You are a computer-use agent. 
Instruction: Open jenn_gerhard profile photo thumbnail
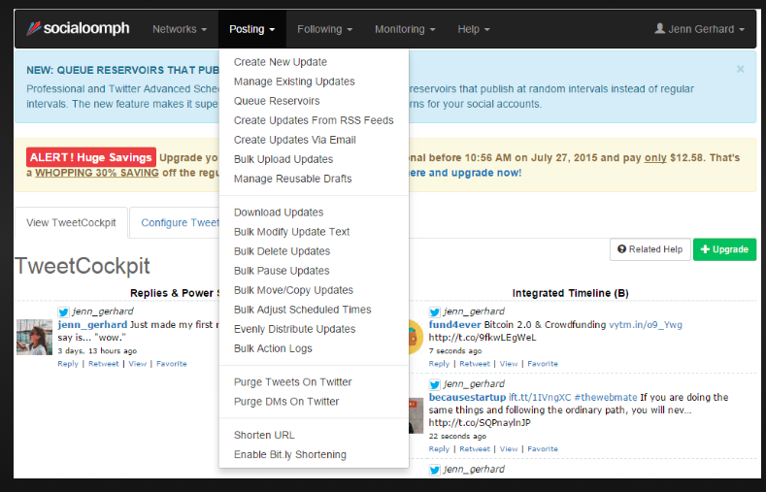[x=34, y=337]
